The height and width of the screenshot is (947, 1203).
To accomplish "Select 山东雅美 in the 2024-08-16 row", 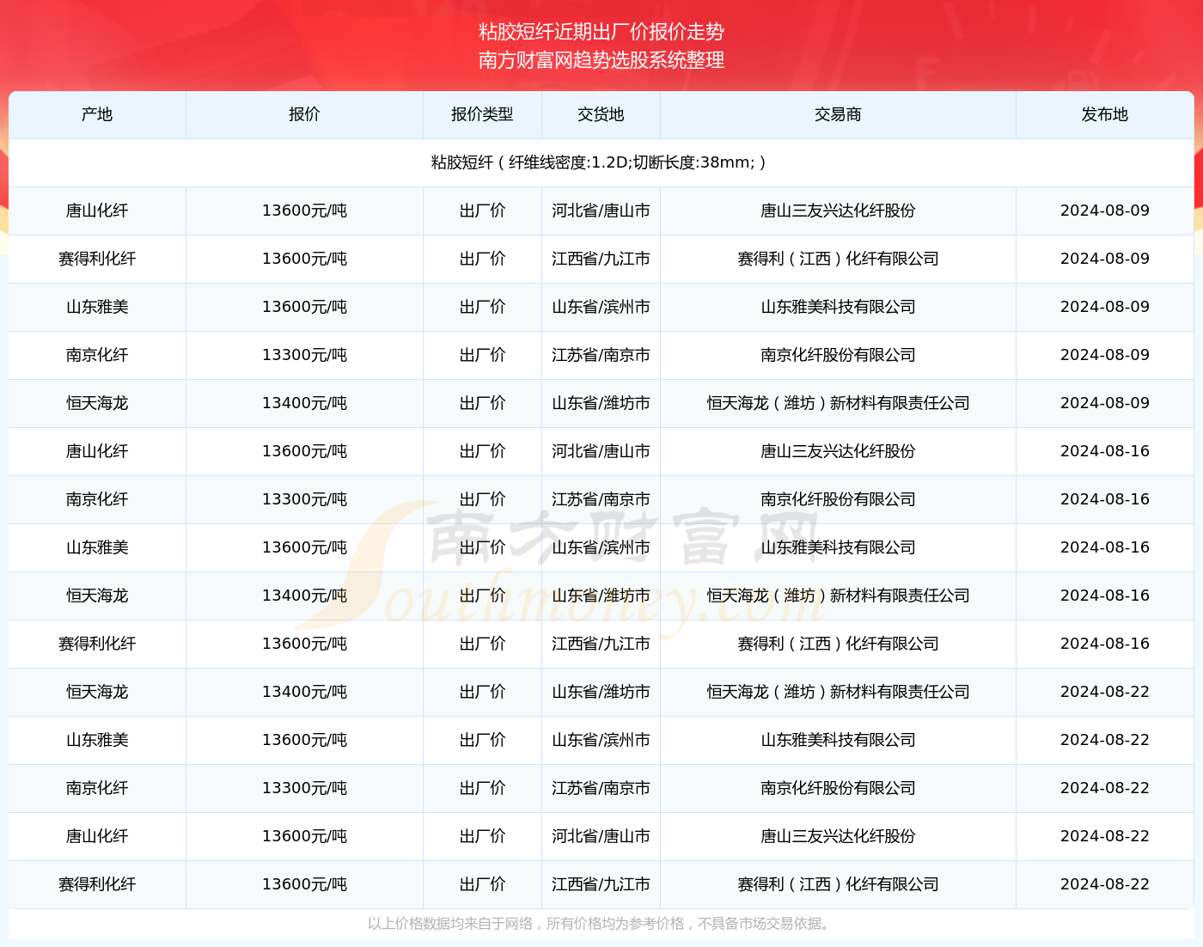I will pyautogui.click(x=97, y=547).
